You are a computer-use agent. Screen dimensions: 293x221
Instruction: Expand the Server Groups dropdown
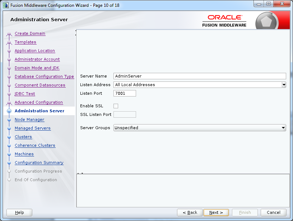pos(200,128)
